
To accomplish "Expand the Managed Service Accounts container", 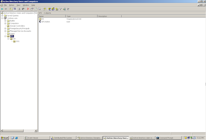I will click(x=5, y=31).
